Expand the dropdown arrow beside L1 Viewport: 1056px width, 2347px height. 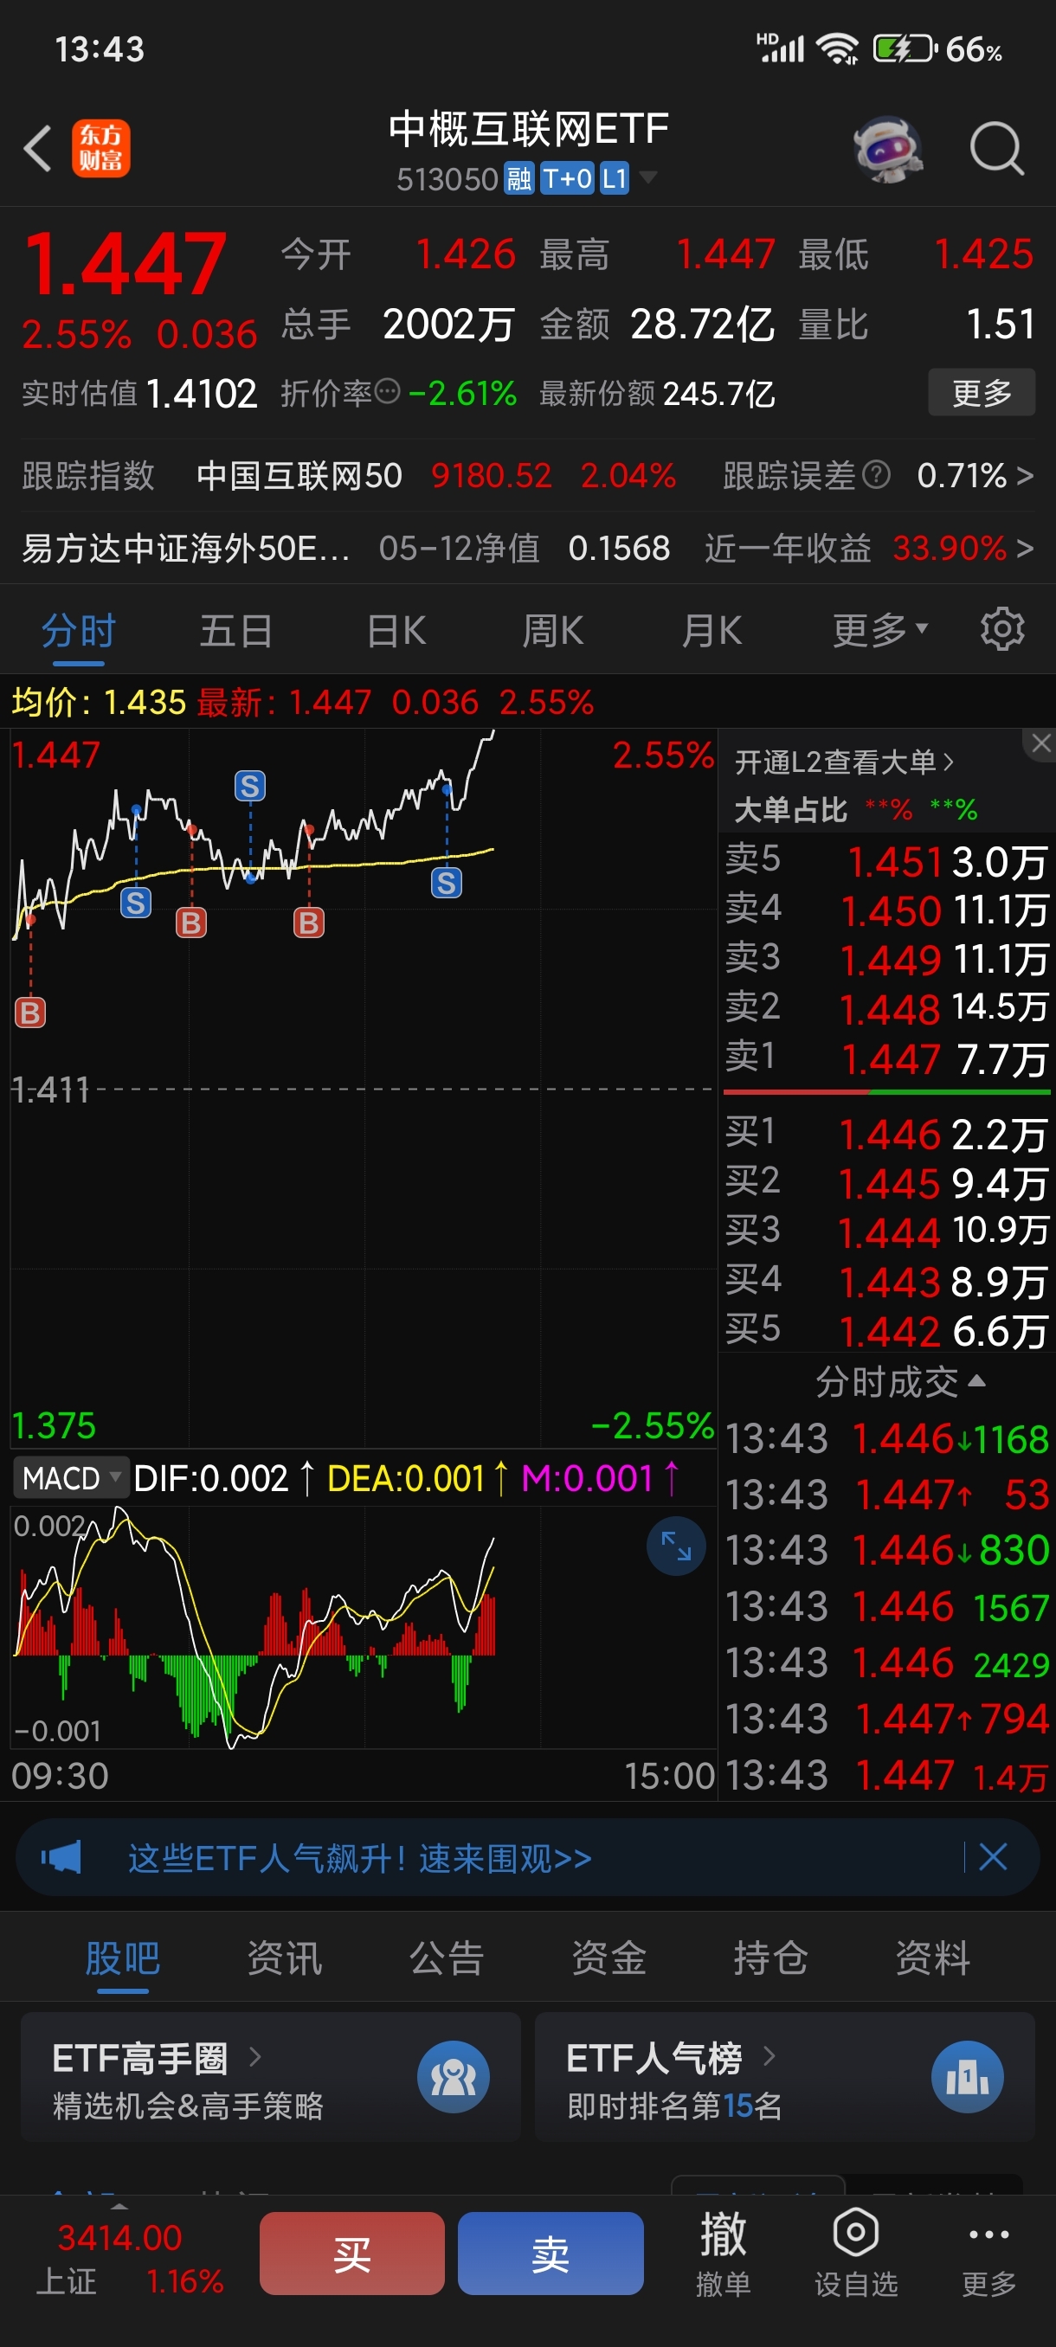click(x=647, y=177)
